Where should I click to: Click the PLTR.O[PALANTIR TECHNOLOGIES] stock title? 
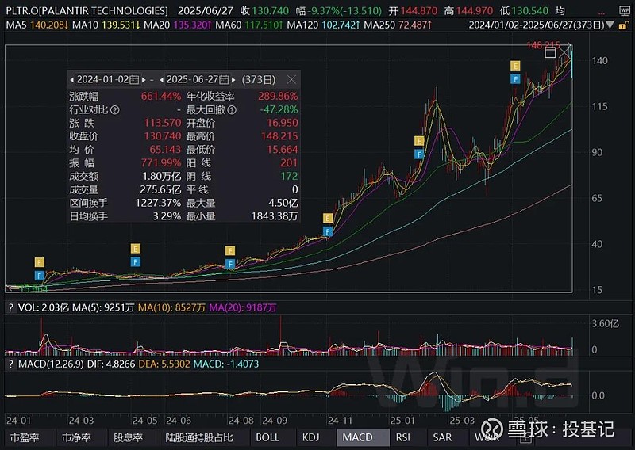(x=87, y=10)
